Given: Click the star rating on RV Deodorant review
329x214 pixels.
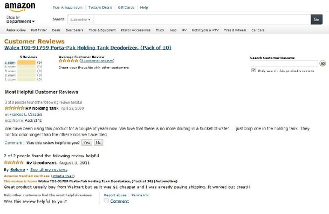Looking at the screenshot, I should 14,162.
